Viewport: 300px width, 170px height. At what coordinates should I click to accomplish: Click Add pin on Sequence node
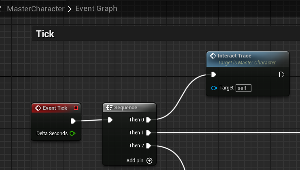[x=139, y=161]
